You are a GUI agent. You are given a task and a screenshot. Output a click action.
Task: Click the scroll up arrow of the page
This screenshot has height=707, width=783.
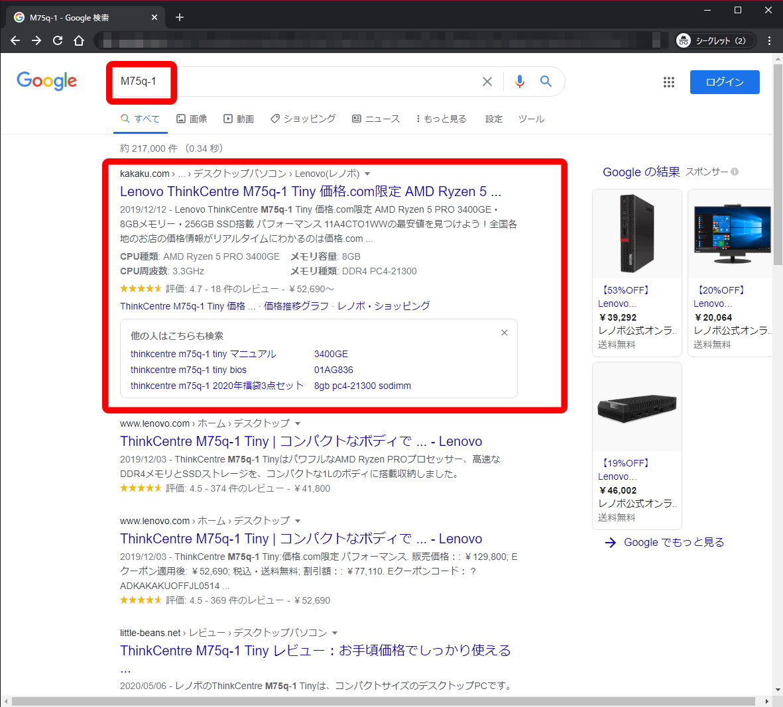[x=778, y=59]
